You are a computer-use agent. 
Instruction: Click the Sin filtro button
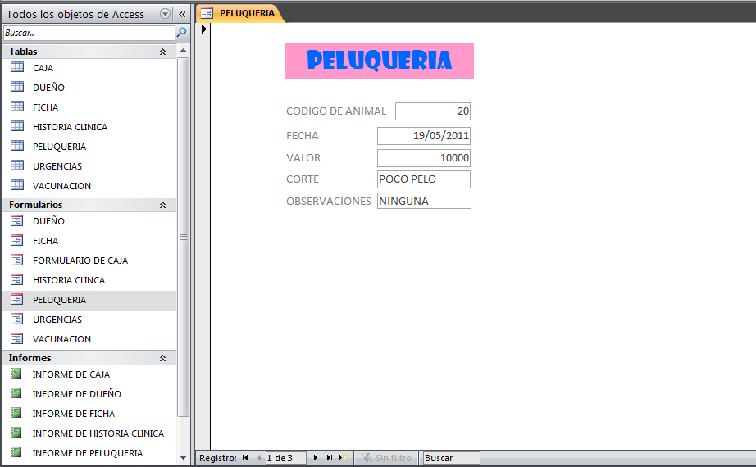[387, 458]
